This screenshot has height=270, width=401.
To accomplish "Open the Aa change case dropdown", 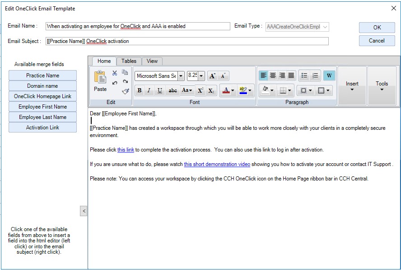I will pyautogui.click(x=187, y=90).
